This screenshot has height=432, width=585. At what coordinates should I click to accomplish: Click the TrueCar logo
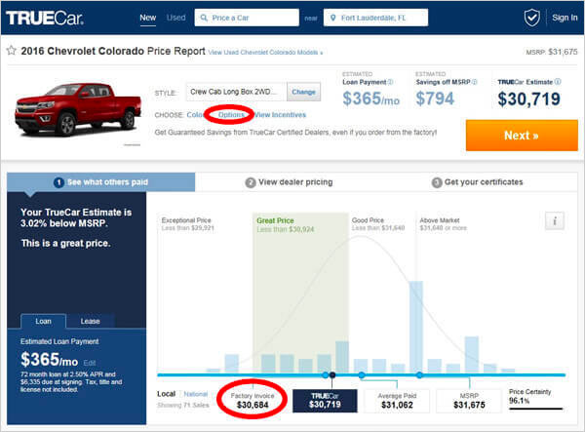pyautogui.click(x=45, y=18)
